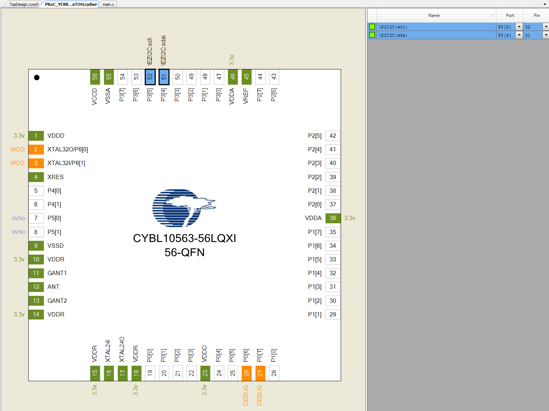Open Pin dropdown for \EZI2C:sda\ row
The image size is (549, 411).
coord(546,35)
